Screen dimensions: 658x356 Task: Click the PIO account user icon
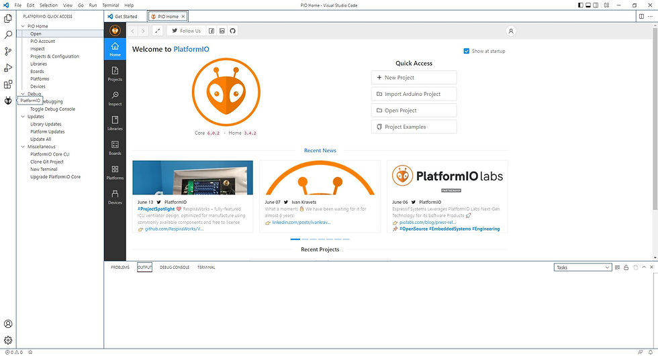511,31
